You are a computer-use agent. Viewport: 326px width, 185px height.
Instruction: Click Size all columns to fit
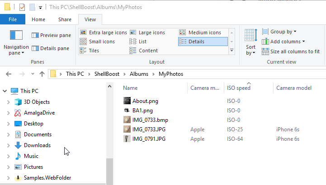(291, 51)
